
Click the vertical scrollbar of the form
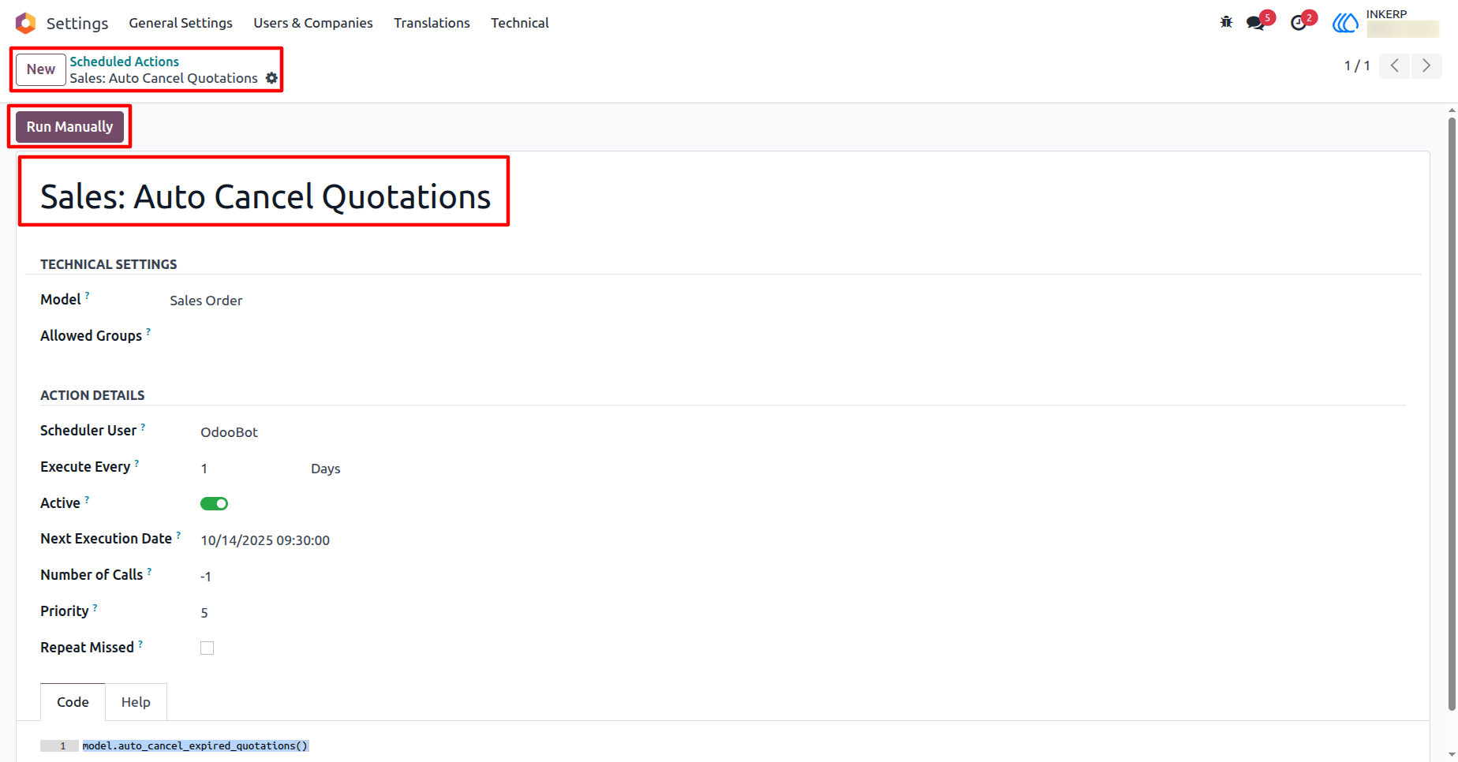pos(1452,414)
